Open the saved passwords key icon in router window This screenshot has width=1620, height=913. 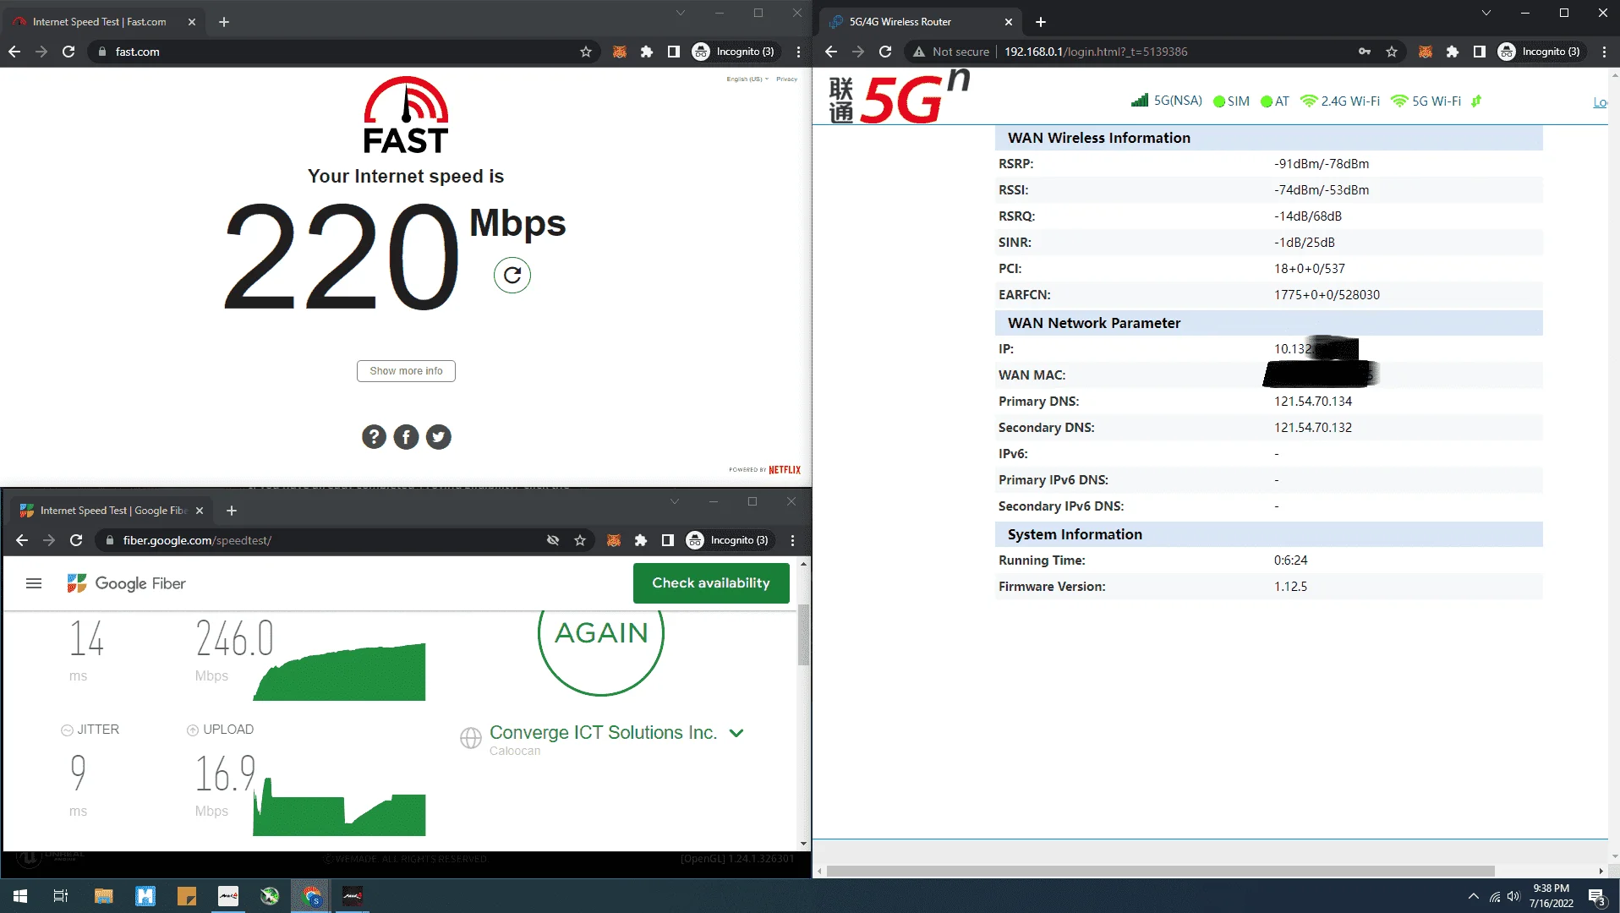(x=1365, y=52)
